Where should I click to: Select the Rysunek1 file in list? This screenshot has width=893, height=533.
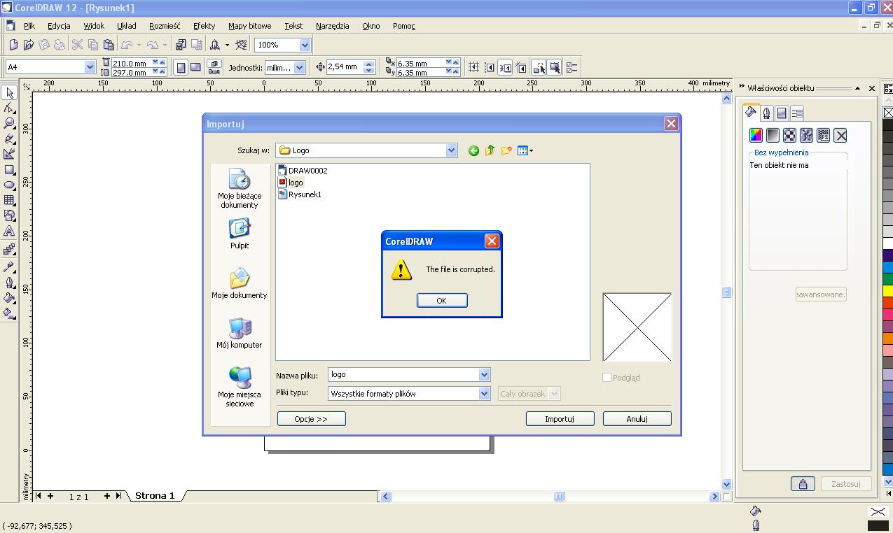click(x=304, y=194)
